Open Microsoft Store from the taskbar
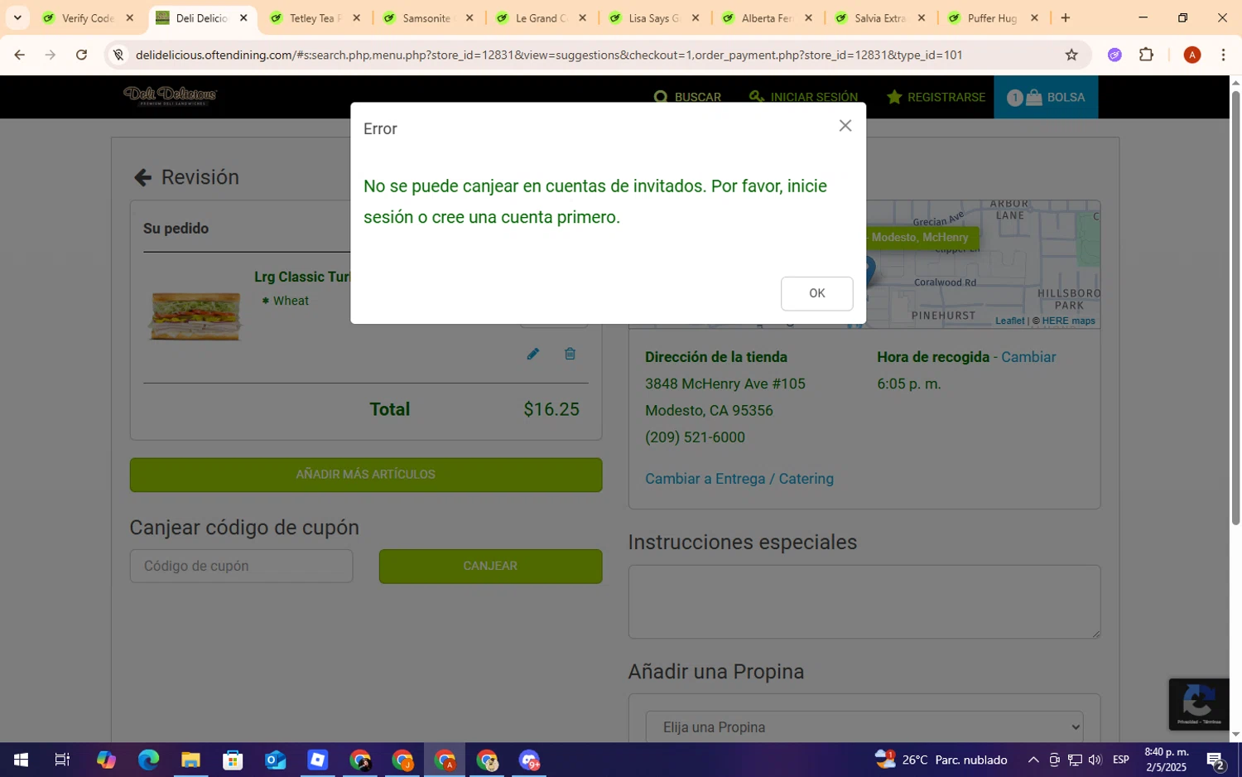 [x=233, y=760]
